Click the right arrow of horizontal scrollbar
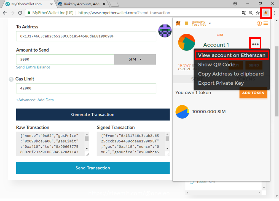 click(259, 192)
